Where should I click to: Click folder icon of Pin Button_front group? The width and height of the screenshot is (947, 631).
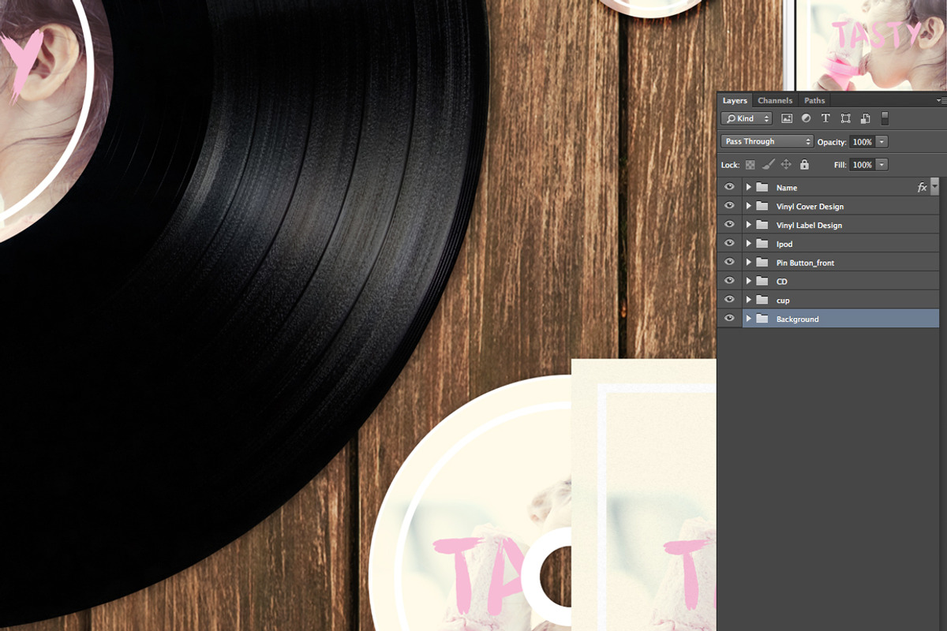(x=762, y=262)
